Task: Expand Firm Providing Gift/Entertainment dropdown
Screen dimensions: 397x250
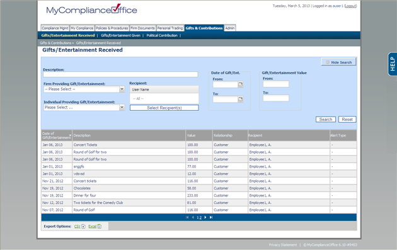Action: (122, 89)
